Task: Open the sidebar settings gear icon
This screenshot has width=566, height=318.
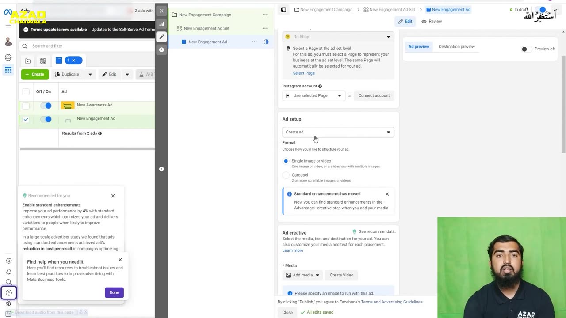Action: [x=9, y=261]
